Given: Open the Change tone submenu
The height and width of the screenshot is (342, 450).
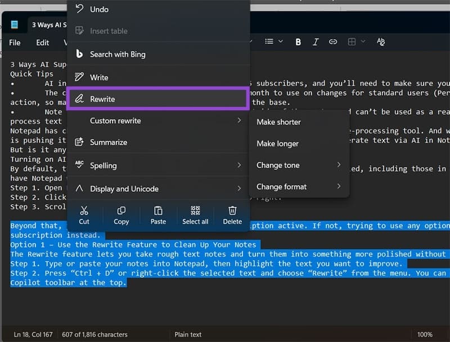Looking at the screenshot, I should point(278,165).
